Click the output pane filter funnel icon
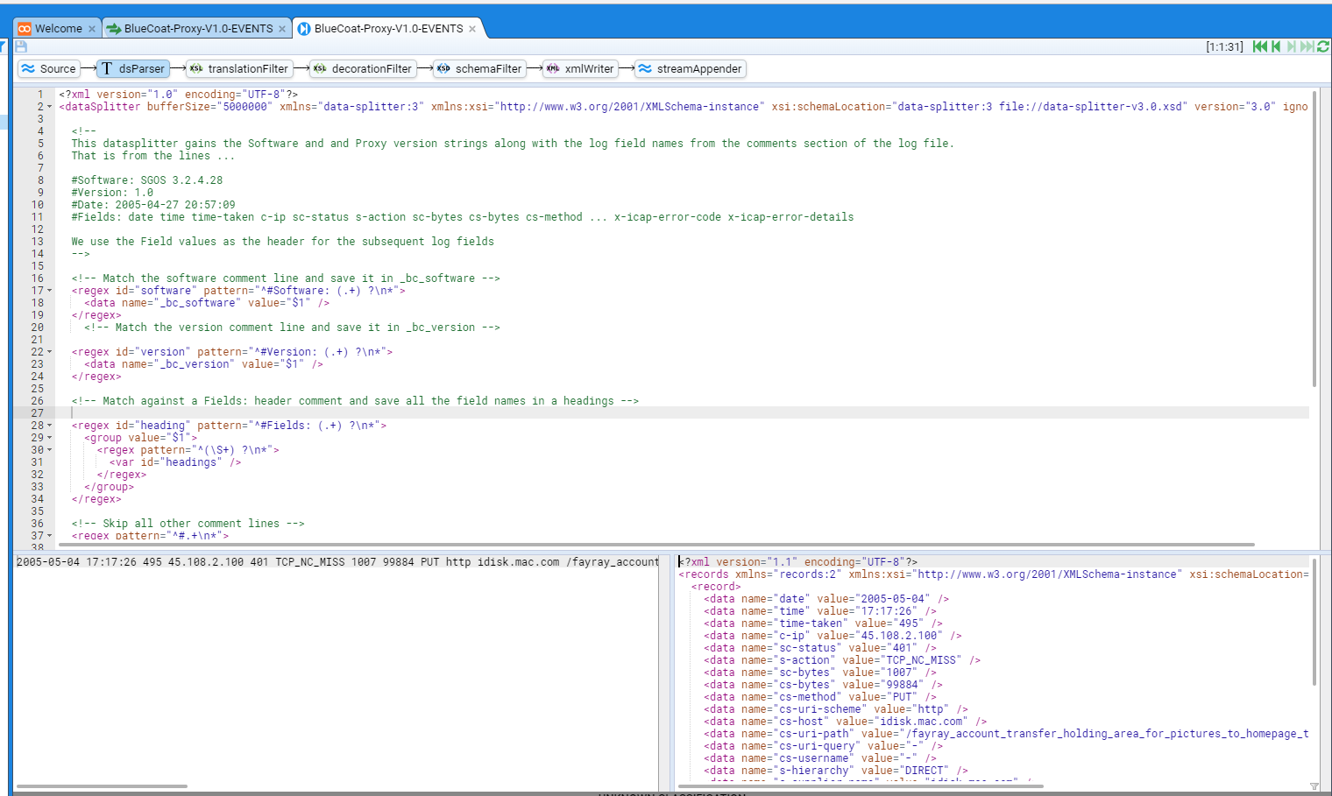The image size is (1332, 796). (1314, 786)
